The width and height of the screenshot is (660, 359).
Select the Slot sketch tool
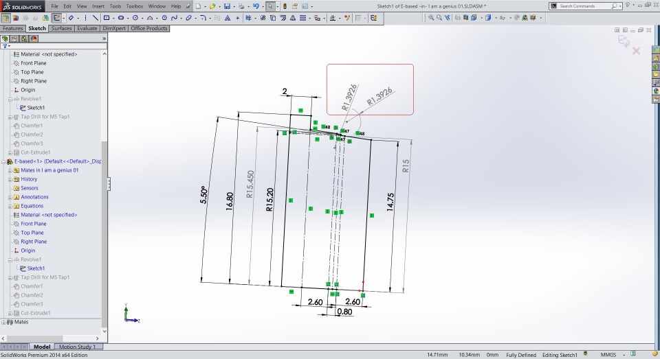(121, 18)
